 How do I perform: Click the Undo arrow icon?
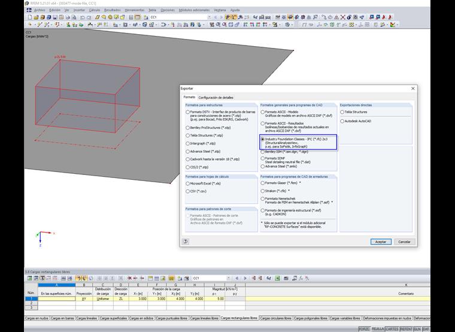(83, 17)
